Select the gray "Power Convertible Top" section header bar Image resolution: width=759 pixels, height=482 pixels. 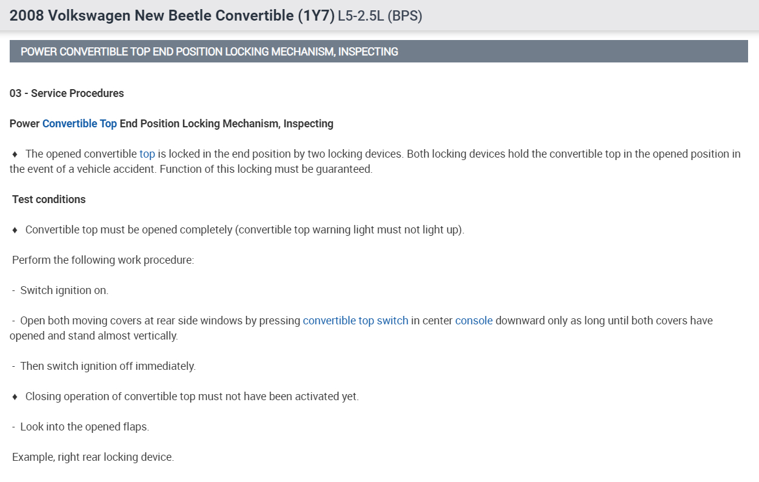[378, 52]
